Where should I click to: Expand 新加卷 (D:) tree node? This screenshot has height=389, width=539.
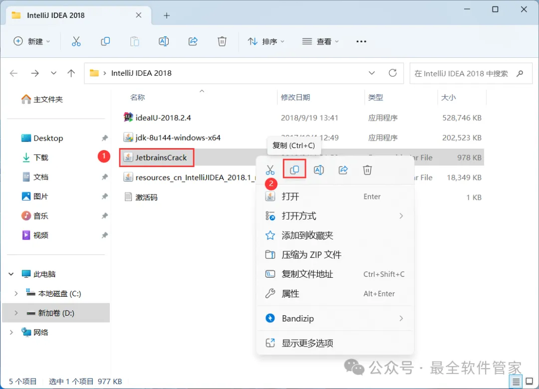tap(16, 313)
